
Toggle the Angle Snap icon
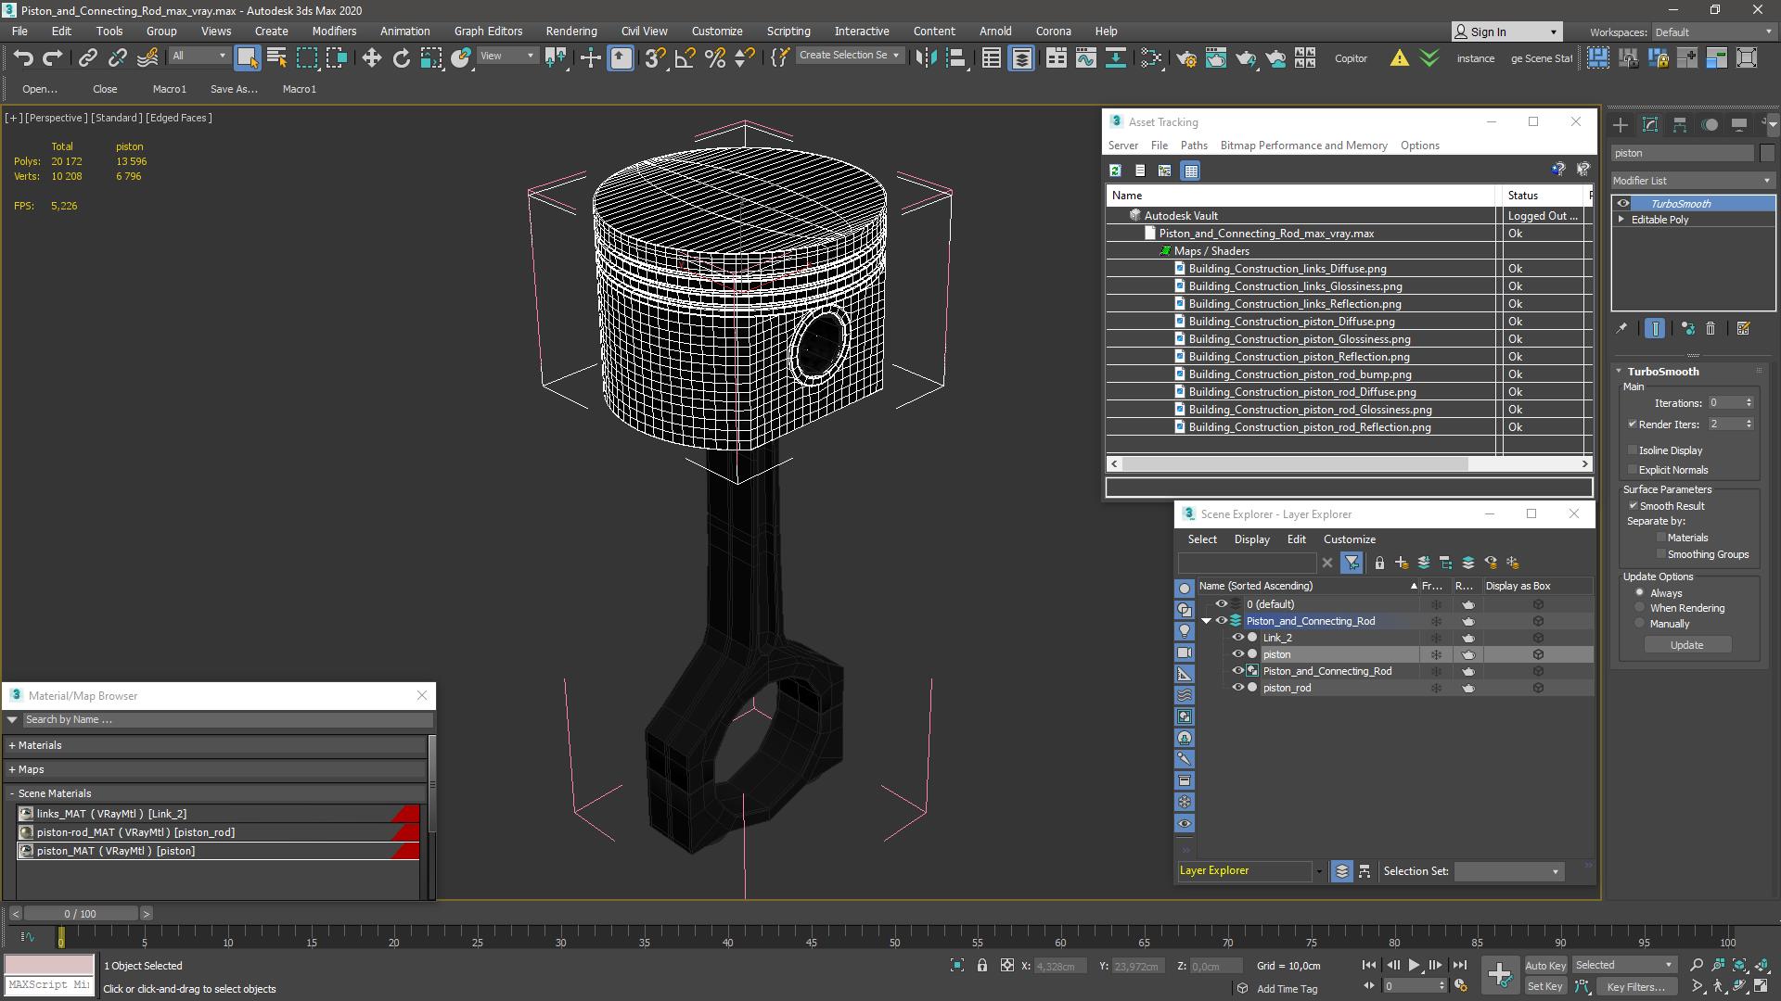(685, 57)
